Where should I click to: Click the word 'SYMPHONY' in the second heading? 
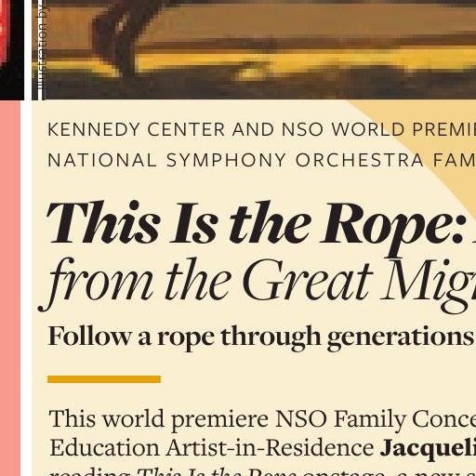[x=226, y=160]
